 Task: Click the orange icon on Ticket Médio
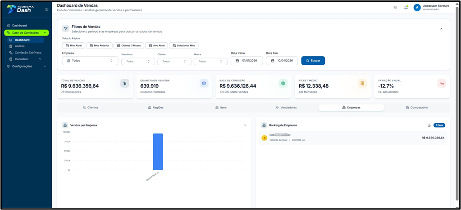[x=362, y=83]
